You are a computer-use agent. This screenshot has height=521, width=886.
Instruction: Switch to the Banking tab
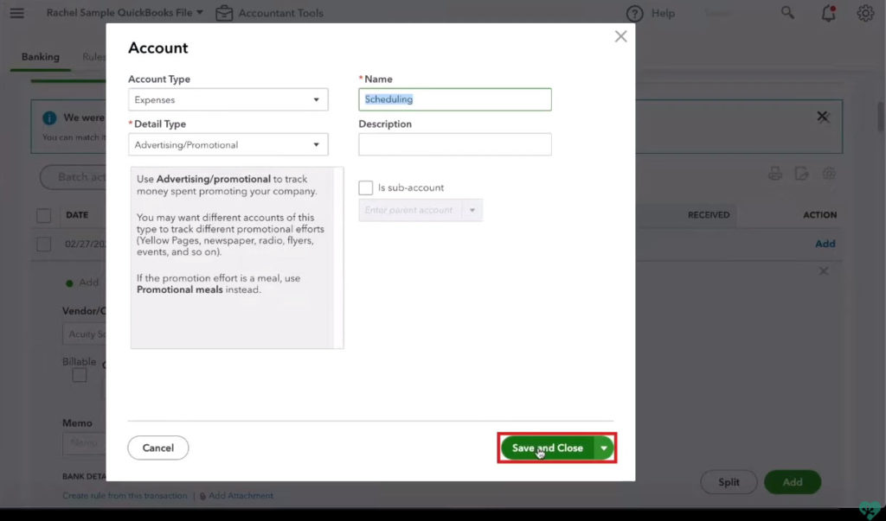41,57
